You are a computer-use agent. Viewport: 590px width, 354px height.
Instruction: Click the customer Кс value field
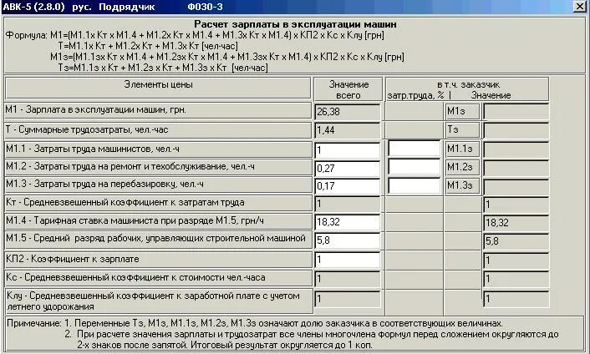516,279
